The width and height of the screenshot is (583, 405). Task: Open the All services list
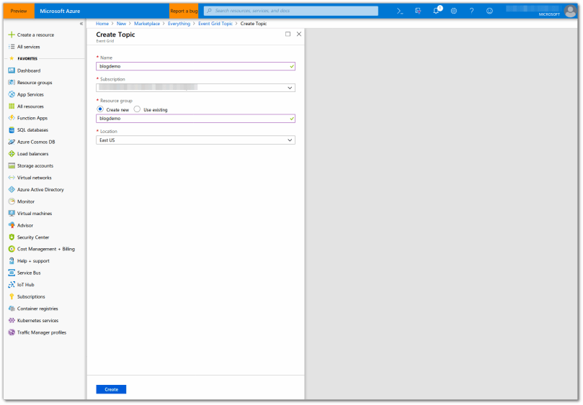tap(28, 47)
